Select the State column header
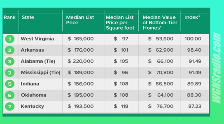The height and width of the screenshot is (124, 224). click(x=28, y=17)
